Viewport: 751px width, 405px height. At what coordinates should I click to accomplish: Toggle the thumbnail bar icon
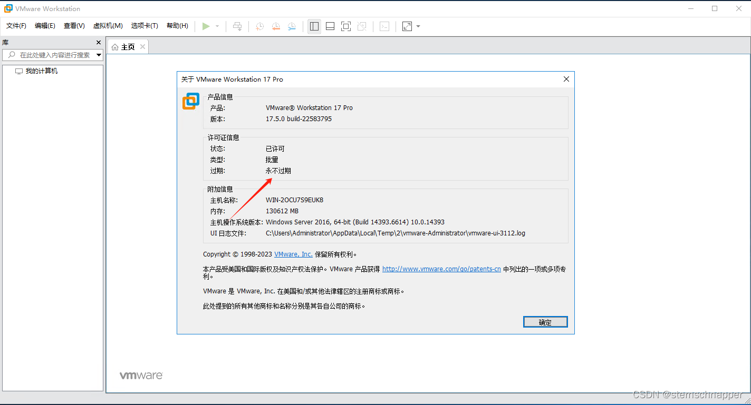tap(330, 26)
